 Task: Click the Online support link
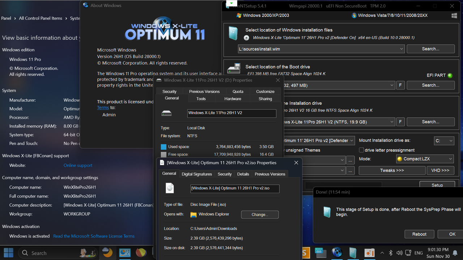click(77, 165)
